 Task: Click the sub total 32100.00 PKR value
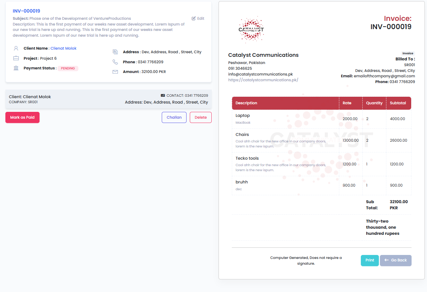click(399, 205)
